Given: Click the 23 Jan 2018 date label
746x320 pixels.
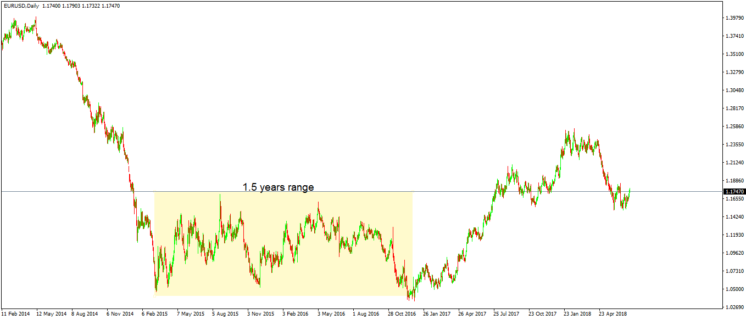Looking at the screenshot, I should coord(578,315).
